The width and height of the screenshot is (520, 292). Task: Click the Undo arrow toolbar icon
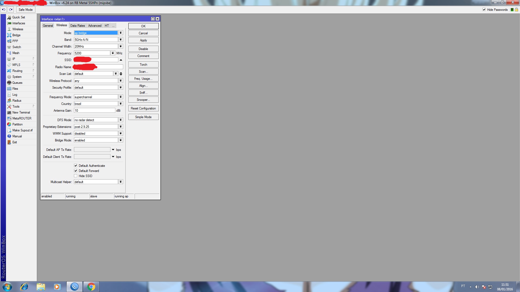pyautogui.click(x=4, y=9)
